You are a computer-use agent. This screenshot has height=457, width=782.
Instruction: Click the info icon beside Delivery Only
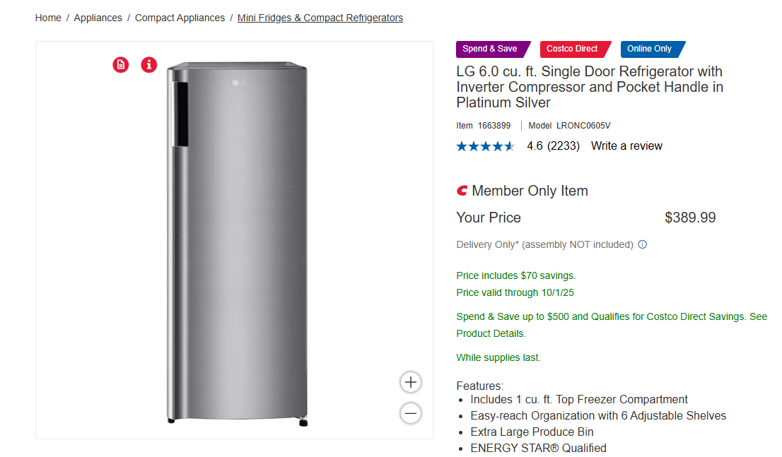[x=643, y=245]
